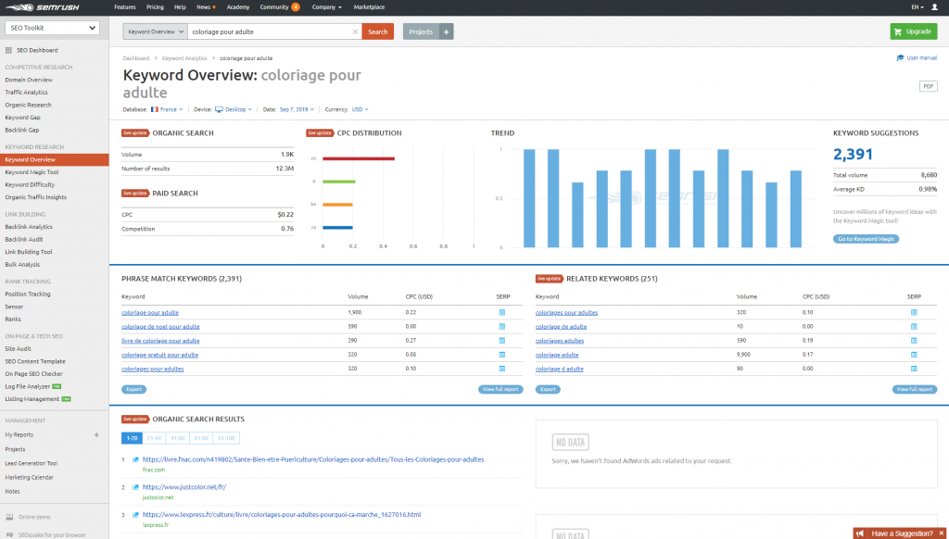Viewport: 949px width, 539px height.
Task: Open the Keyword Overview search type dropdown
Action: [x=155, y=31]
